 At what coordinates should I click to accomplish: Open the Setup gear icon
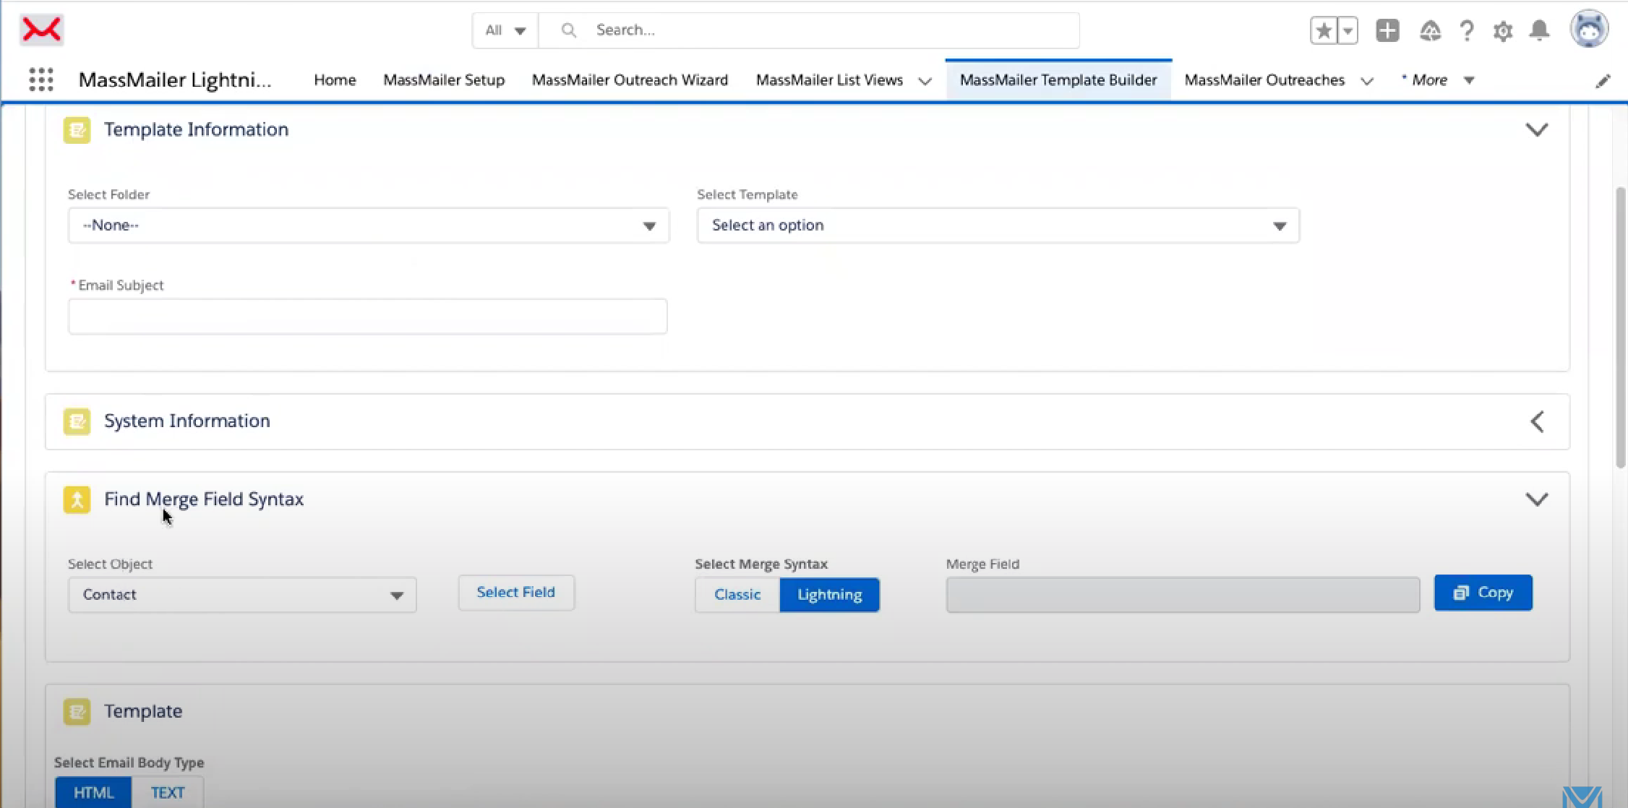click(1503, 31)
